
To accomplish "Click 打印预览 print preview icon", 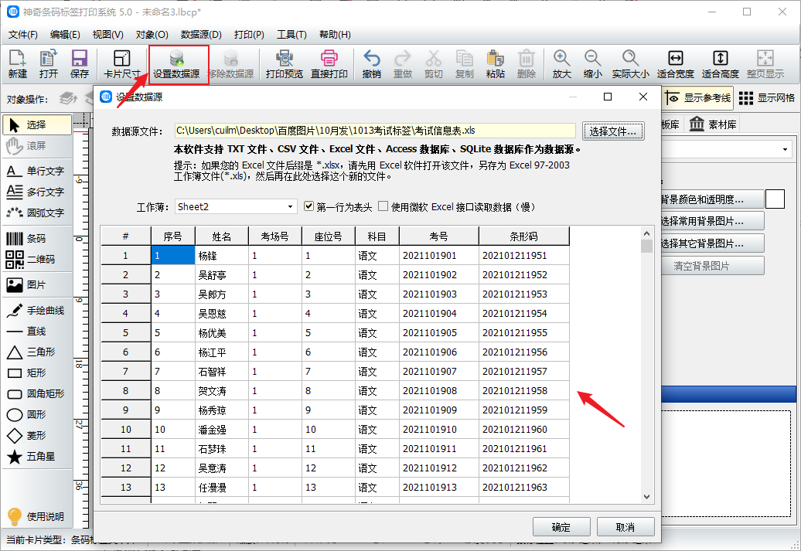I will point(284,64).
